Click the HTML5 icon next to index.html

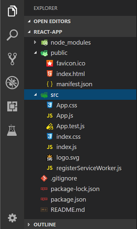coord(50,74)
